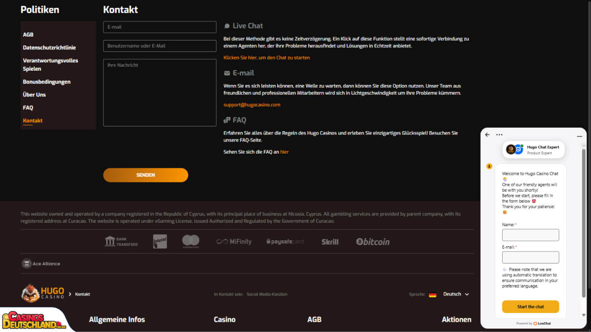Image resolution: width=591 pixels, height=332 pixels.
Task: Click the Bank Transfers icon
Action: click(x=121, y=241)
